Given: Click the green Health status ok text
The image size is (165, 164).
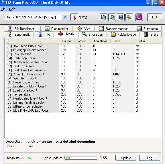Looking at the screenshot, I should click(x=30, y=158).
